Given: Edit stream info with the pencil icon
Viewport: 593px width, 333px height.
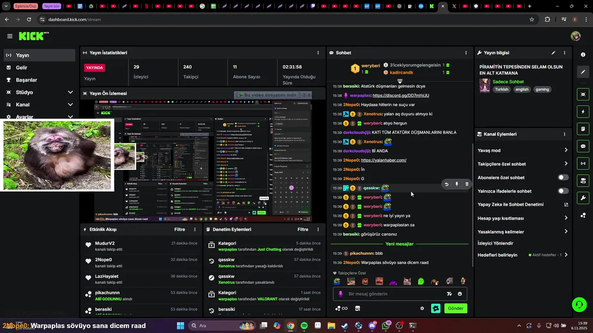Looking at the screenshot, I should coord(553,53).
